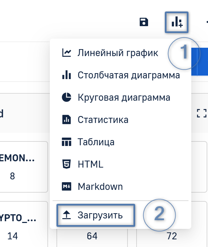This screenshot has height=247, width=208.
Task: Choose Столбчатая диаграмма option
Action: 121,75
